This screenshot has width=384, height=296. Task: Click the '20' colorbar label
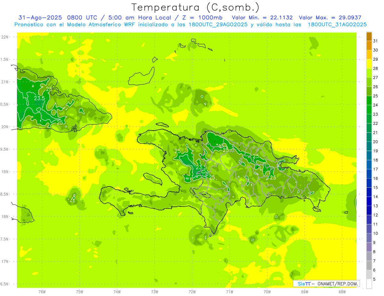click(x=375, y=142)
